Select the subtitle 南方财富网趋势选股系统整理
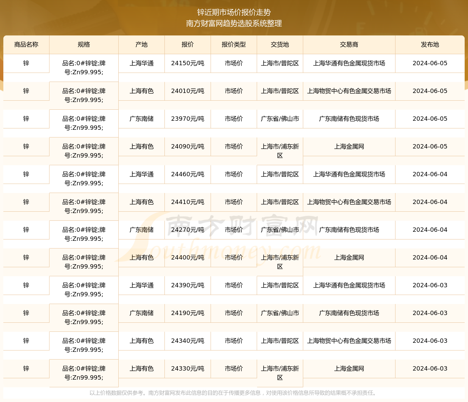The image size is (468, 402). coord(234,23)
